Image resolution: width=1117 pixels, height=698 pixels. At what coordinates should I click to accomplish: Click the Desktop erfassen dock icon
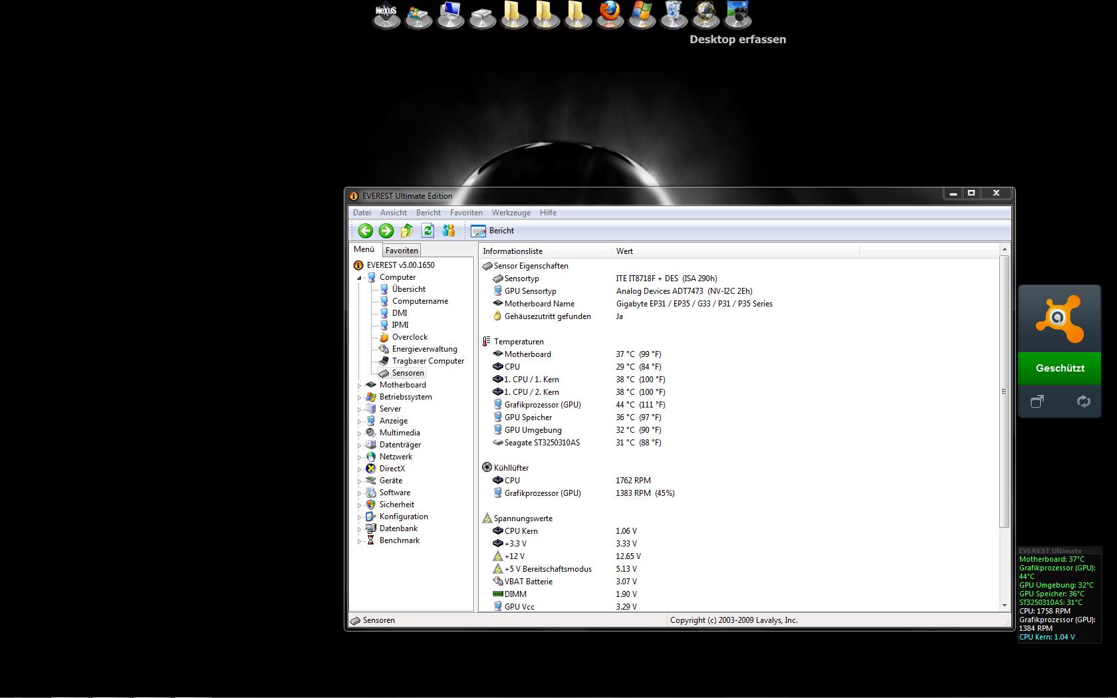pyautogui.click(x=737, y=15)
